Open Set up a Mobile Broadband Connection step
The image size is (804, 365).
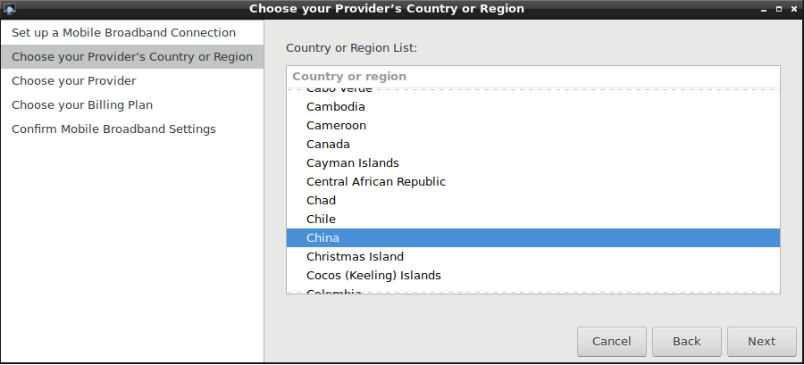coord(123,33)
